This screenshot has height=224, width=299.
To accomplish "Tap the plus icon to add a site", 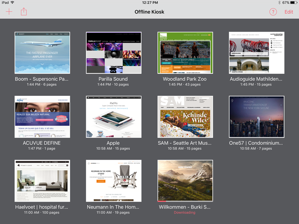I will [x=9, y=12].
